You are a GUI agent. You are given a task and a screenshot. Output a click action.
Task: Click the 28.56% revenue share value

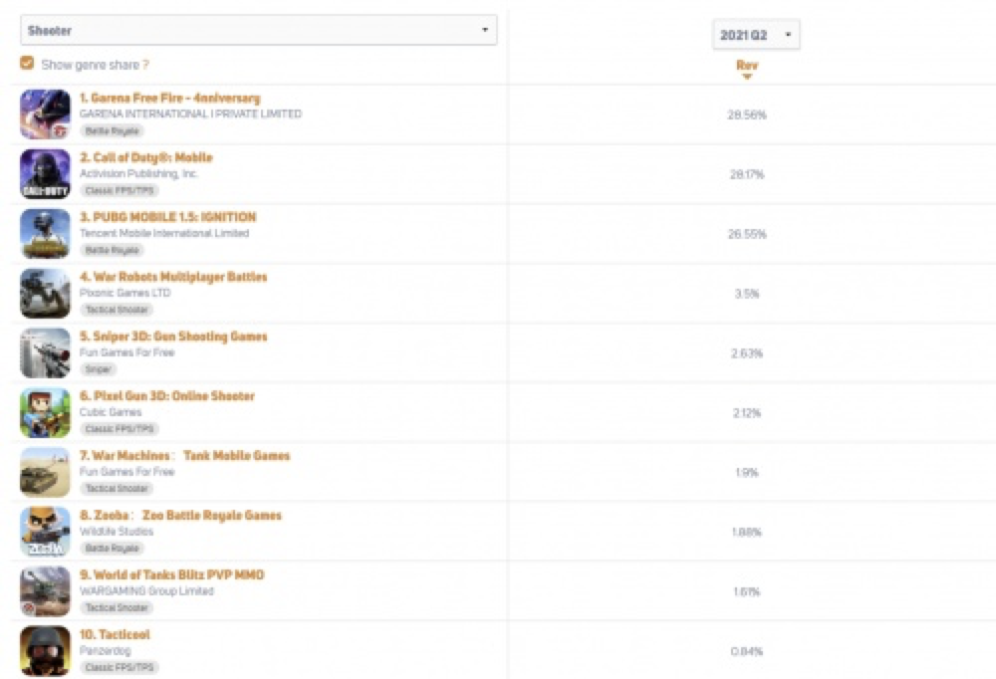(747, 114)
